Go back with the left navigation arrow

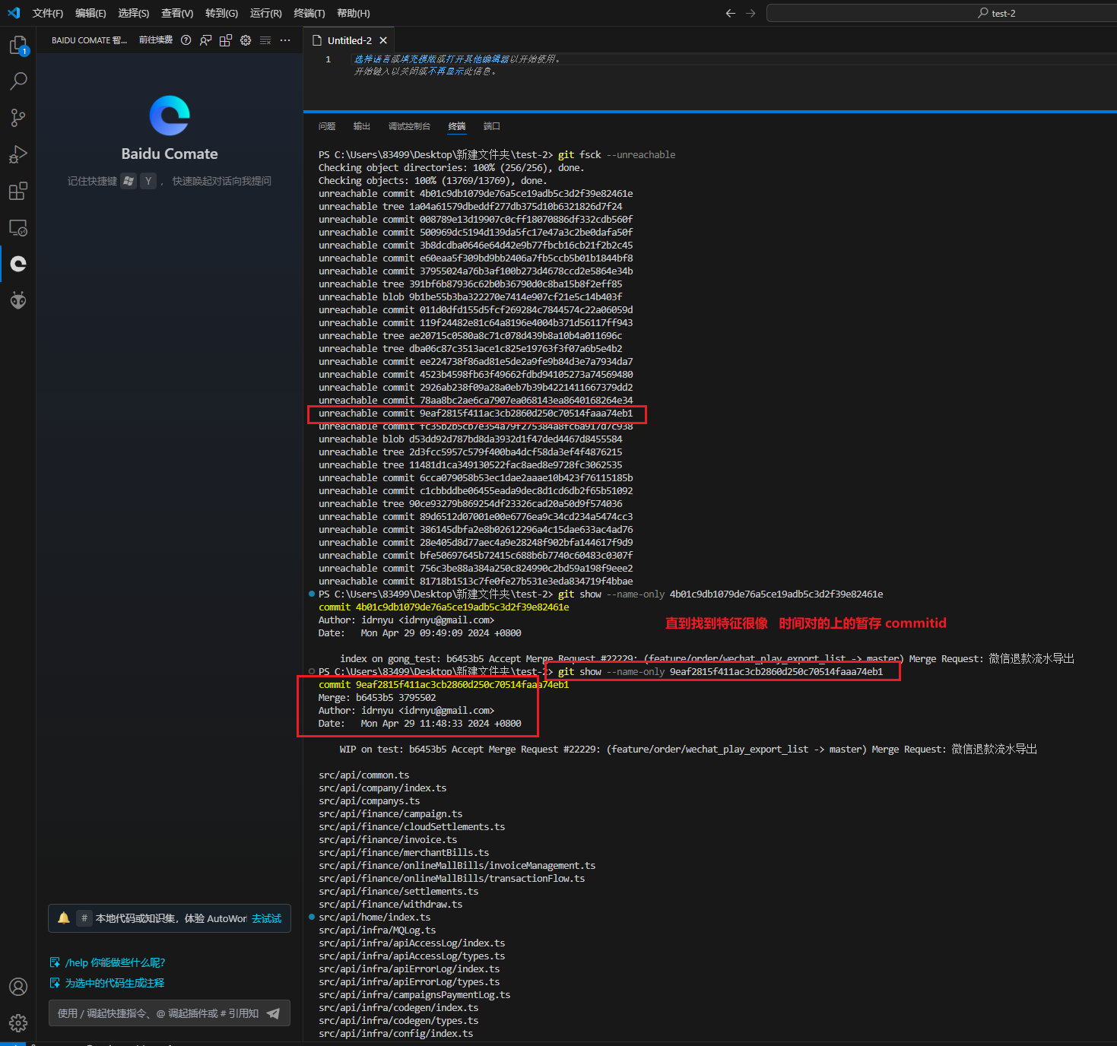coord(731,13)
